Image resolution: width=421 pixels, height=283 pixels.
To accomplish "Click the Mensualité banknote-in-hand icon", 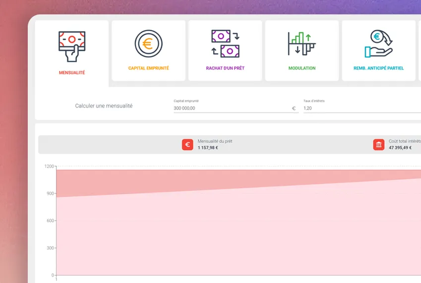I will pos(72,47).
